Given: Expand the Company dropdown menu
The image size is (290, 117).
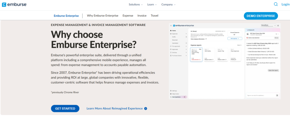Looking at the screenshot, I should (168, 5).
